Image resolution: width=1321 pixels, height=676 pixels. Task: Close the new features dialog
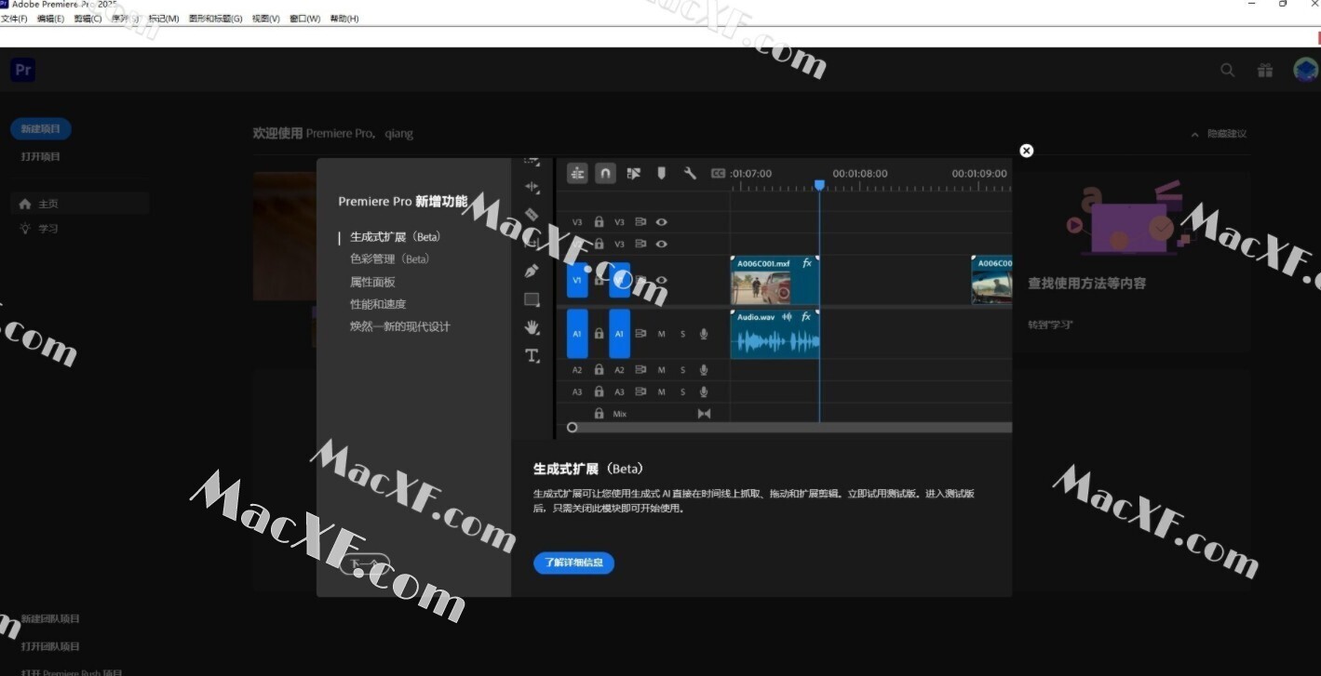[x=1027, y=151]
